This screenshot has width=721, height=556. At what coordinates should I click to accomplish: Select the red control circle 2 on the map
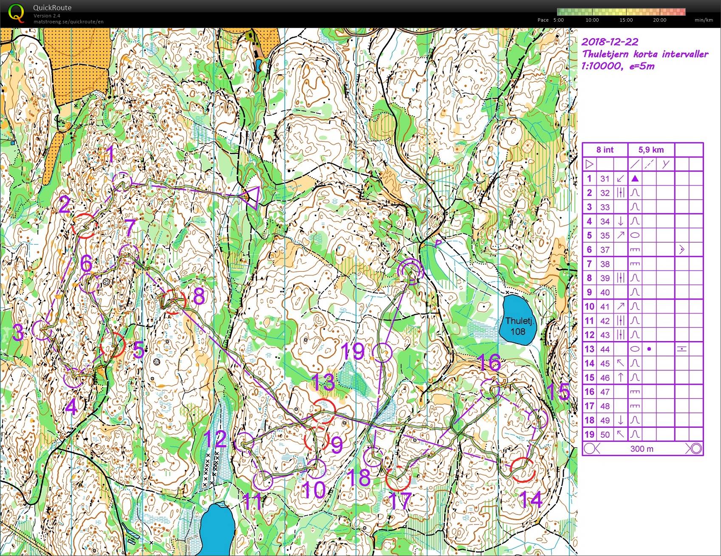click(84, 226)
